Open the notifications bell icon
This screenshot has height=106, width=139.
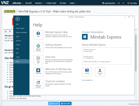tap(123, 3)
